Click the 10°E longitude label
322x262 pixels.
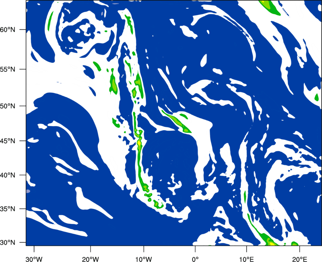click(x=246, y=259)
